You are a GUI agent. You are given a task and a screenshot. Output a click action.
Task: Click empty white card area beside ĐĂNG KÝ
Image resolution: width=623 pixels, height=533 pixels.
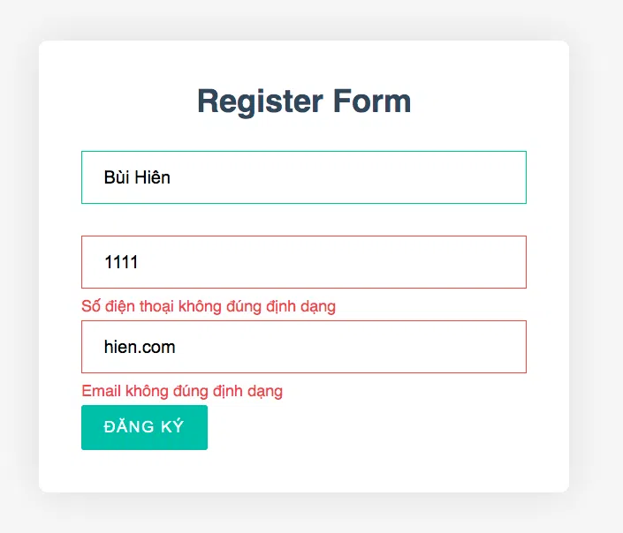[x=358, y=429]
